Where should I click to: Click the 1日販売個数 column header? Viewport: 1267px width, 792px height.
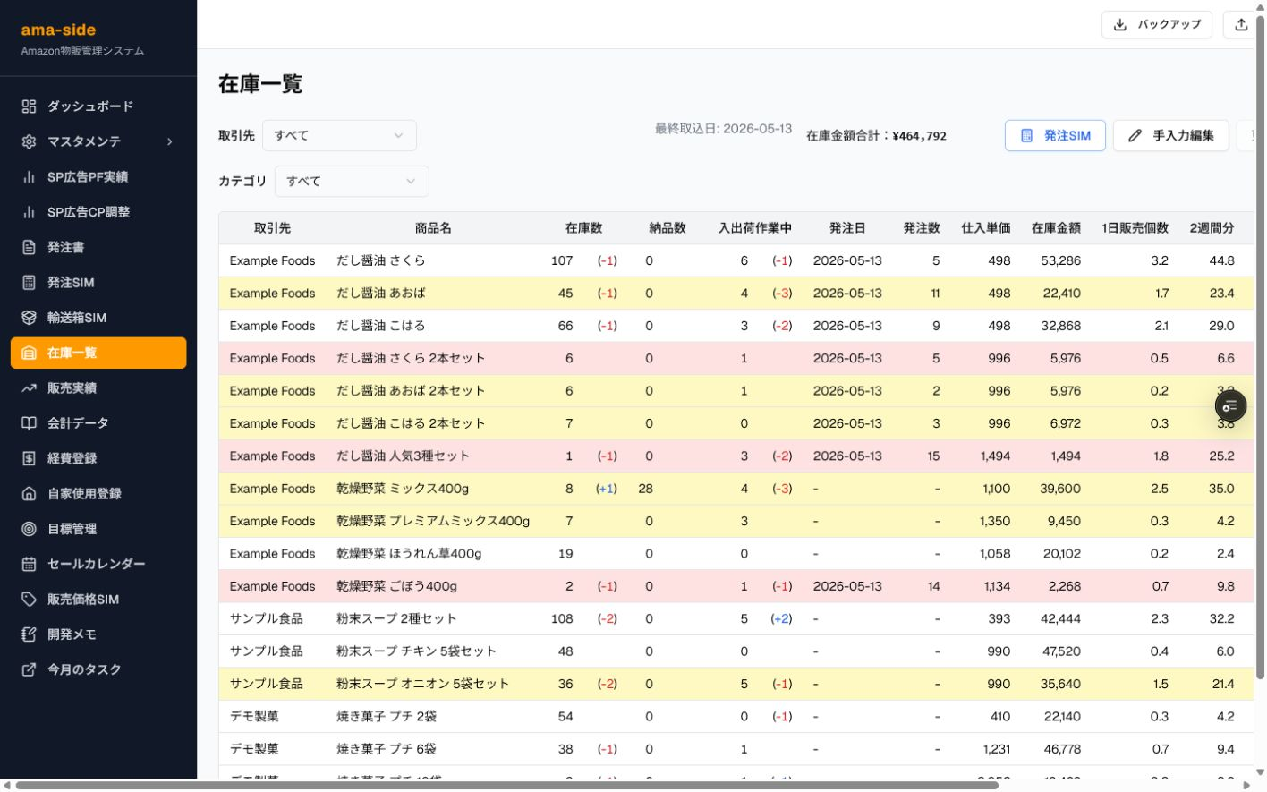1135,228
